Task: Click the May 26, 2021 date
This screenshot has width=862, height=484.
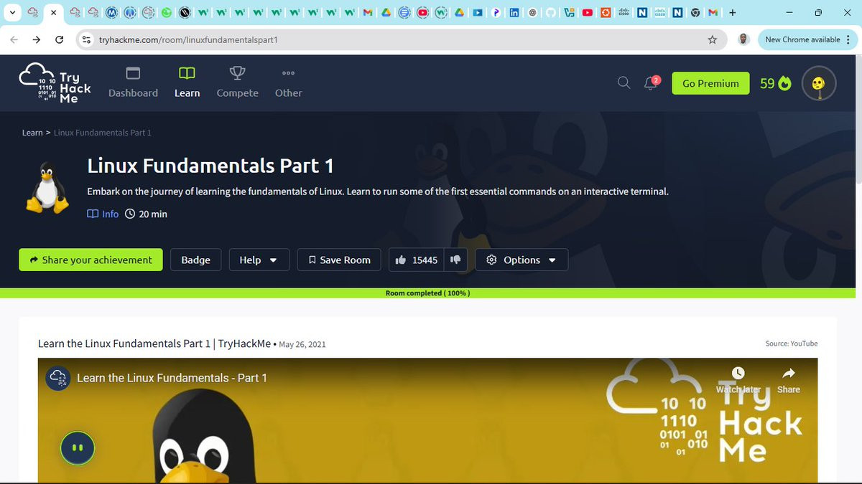Action: tap(302, 344)
